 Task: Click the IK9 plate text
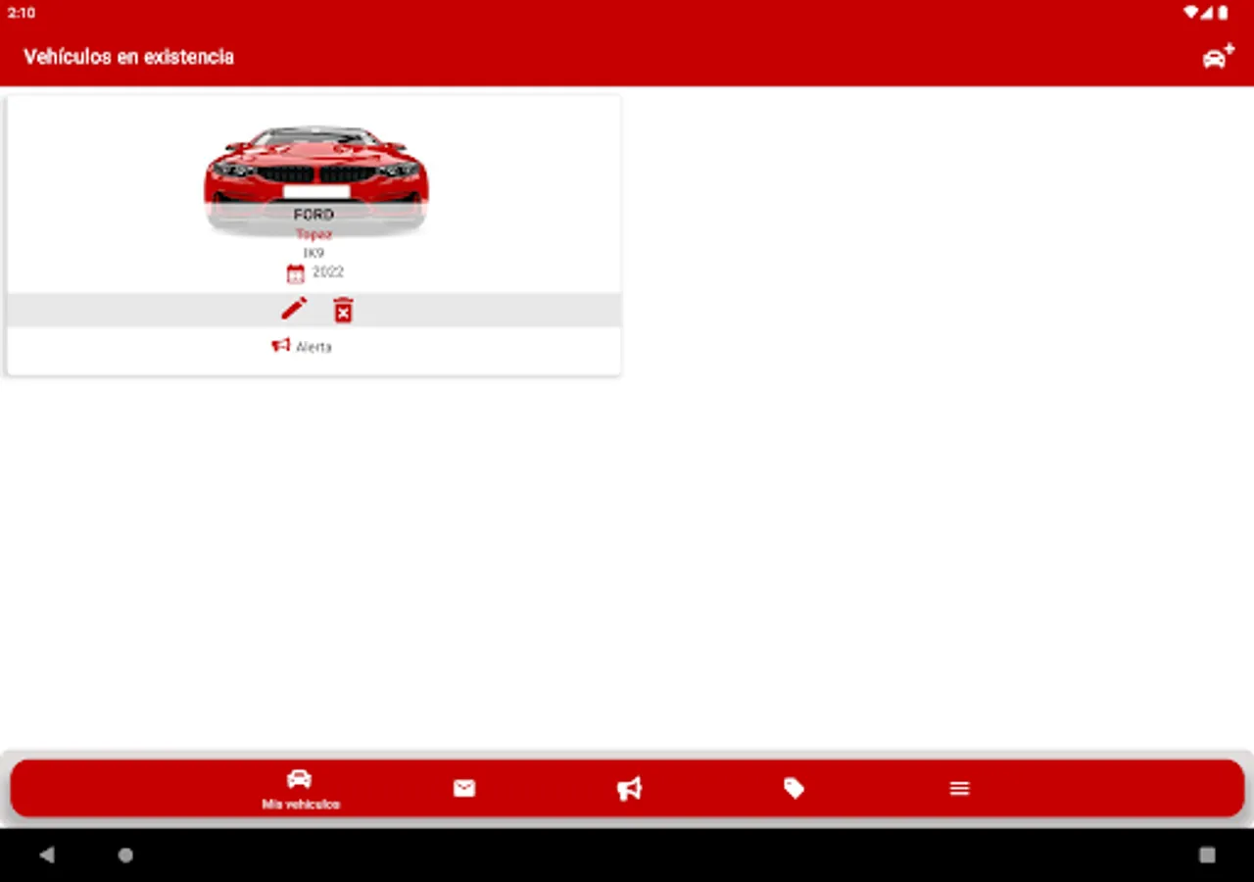coord(313,253)
